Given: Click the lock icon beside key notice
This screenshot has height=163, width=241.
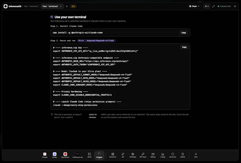Looking at the screenshot, I should pyautogui.click(x=52, y=114).
